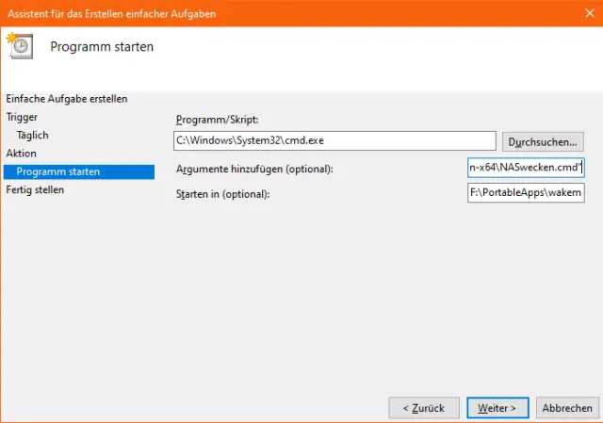Select the Aktion step in sidebar
Screen dimensions: 603x423
pos(21,154)
